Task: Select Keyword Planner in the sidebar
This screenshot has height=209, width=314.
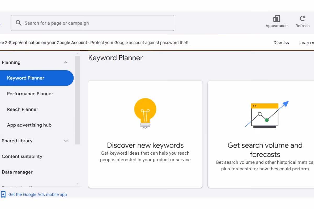Action: point(37,78)
